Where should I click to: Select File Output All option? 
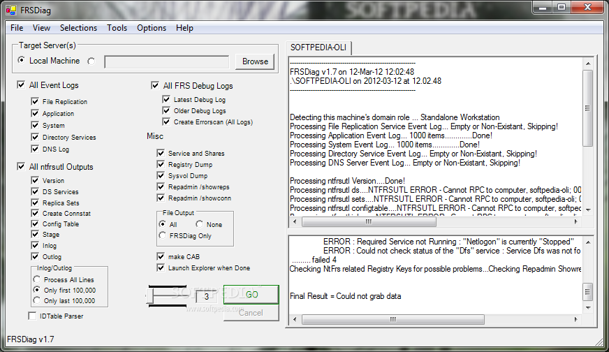pos(162,224)
